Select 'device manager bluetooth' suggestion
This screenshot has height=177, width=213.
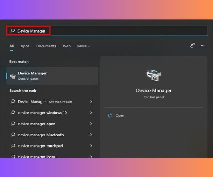[52, 135]
